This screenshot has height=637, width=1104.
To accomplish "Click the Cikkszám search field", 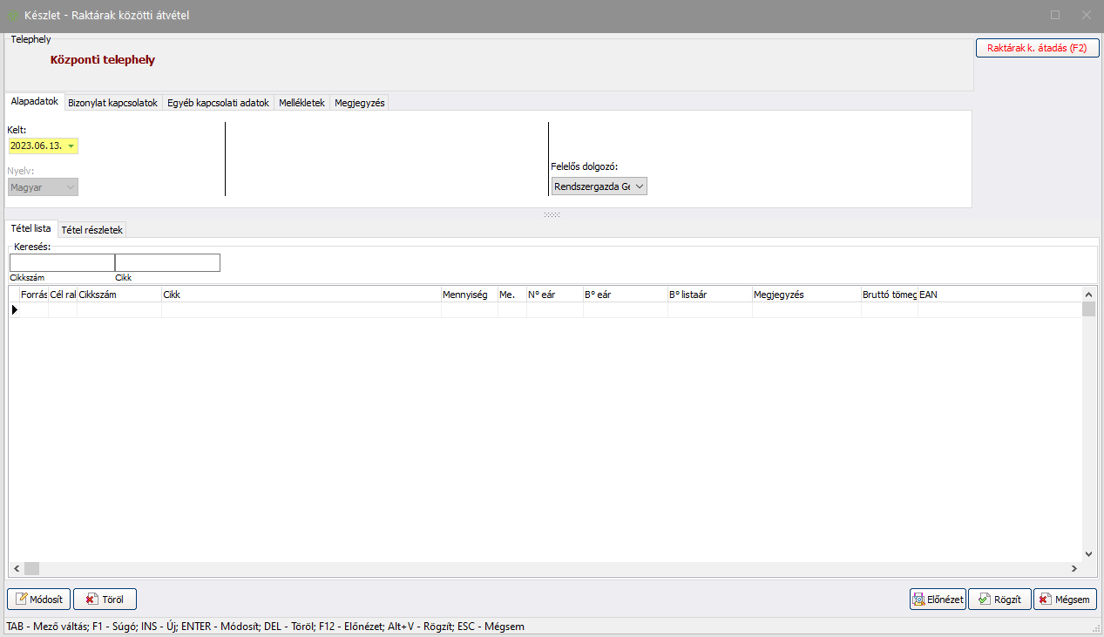I will pyautogui.click(x=62, y=263).
